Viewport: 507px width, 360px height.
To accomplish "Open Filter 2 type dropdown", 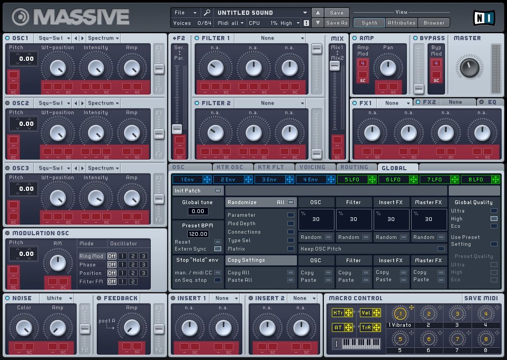I will [x=270, y=103].
